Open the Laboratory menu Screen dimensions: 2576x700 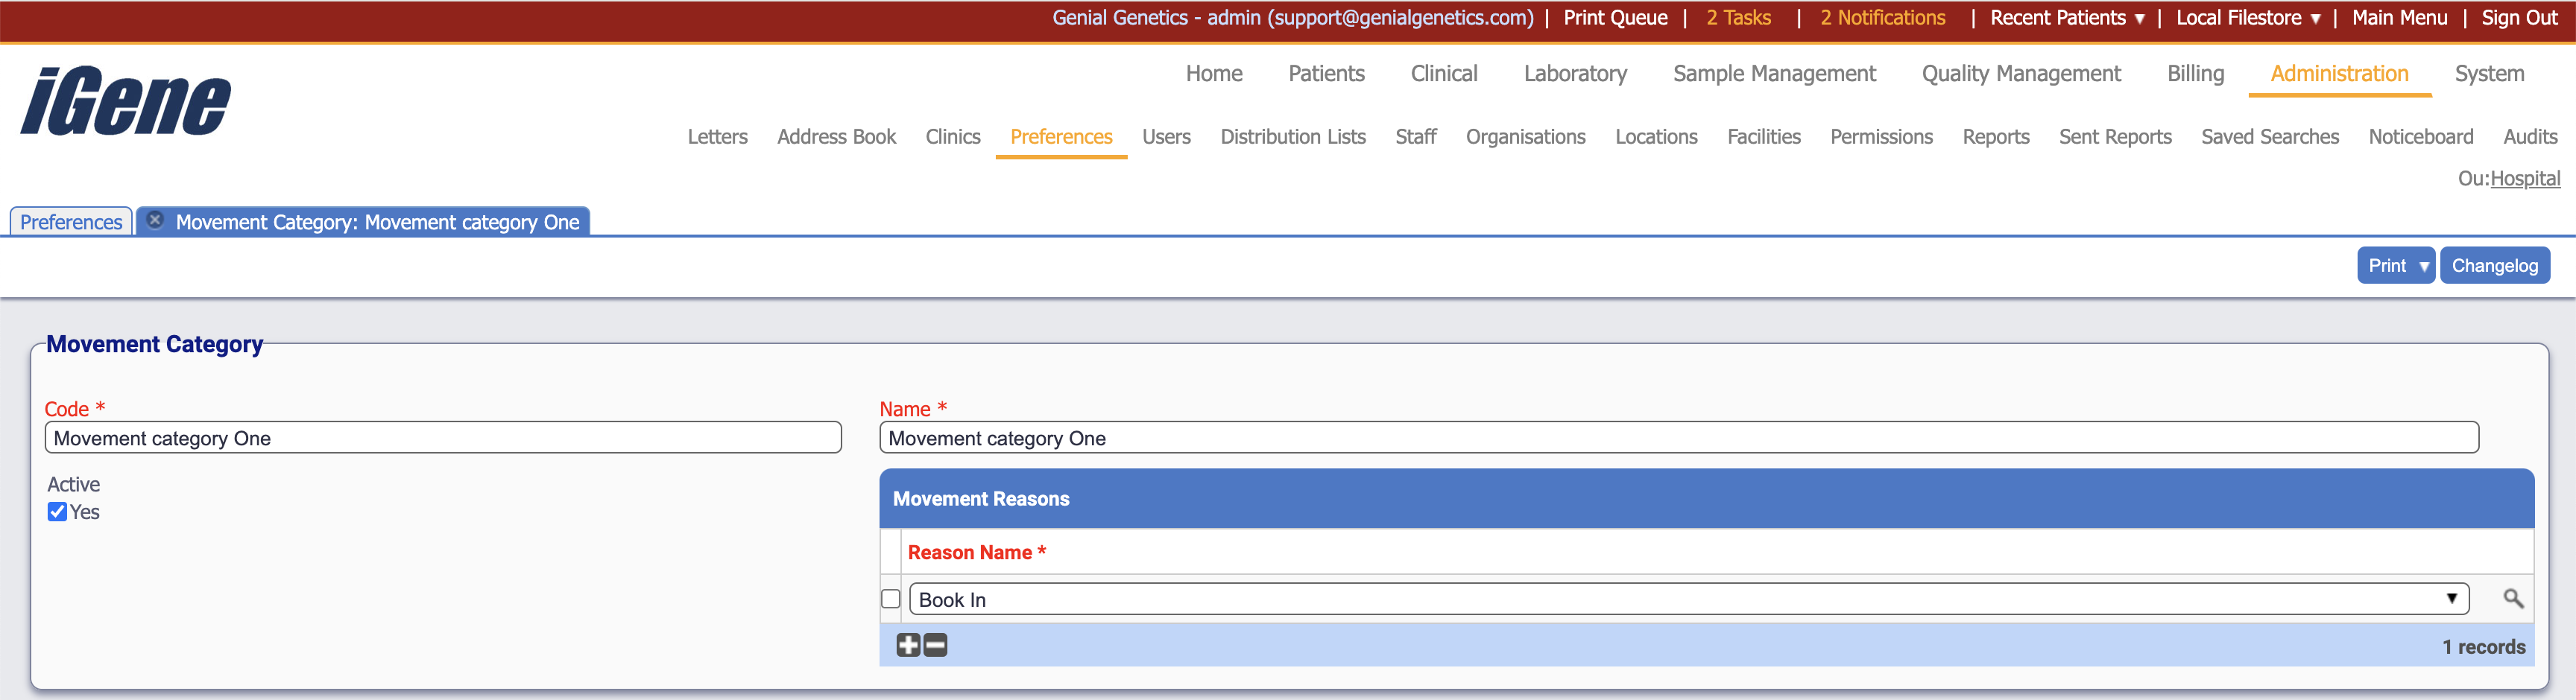[x=1574, y=74]
